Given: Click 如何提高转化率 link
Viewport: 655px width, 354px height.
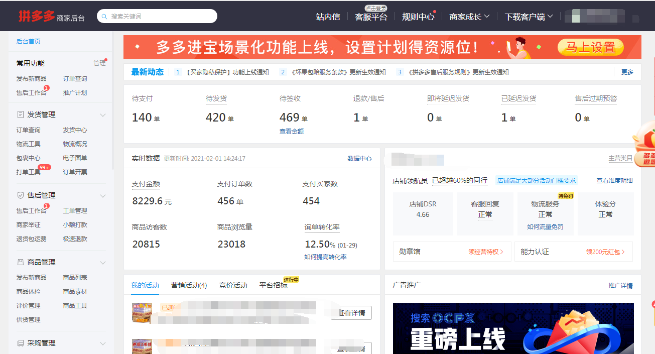Looking at the screenshot, I should click(x=326, y=257).
